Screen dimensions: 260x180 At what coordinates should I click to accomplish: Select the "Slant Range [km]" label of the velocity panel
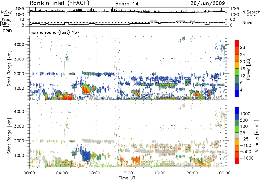coord(9,135)
